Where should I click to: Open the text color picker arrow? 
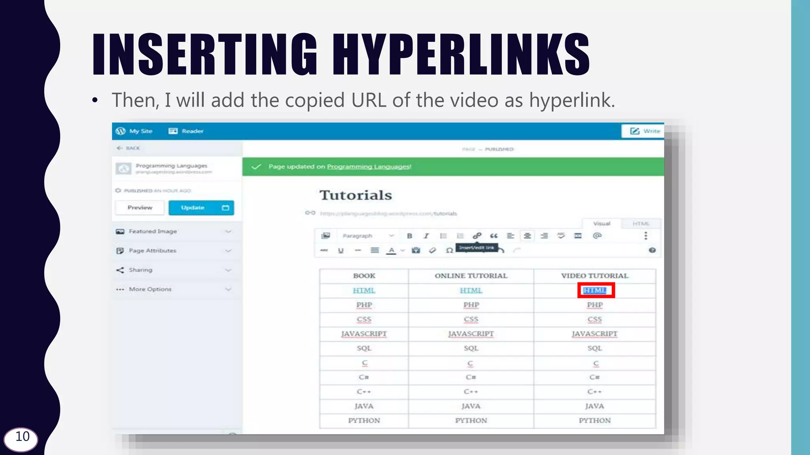(x=403, y=250)
